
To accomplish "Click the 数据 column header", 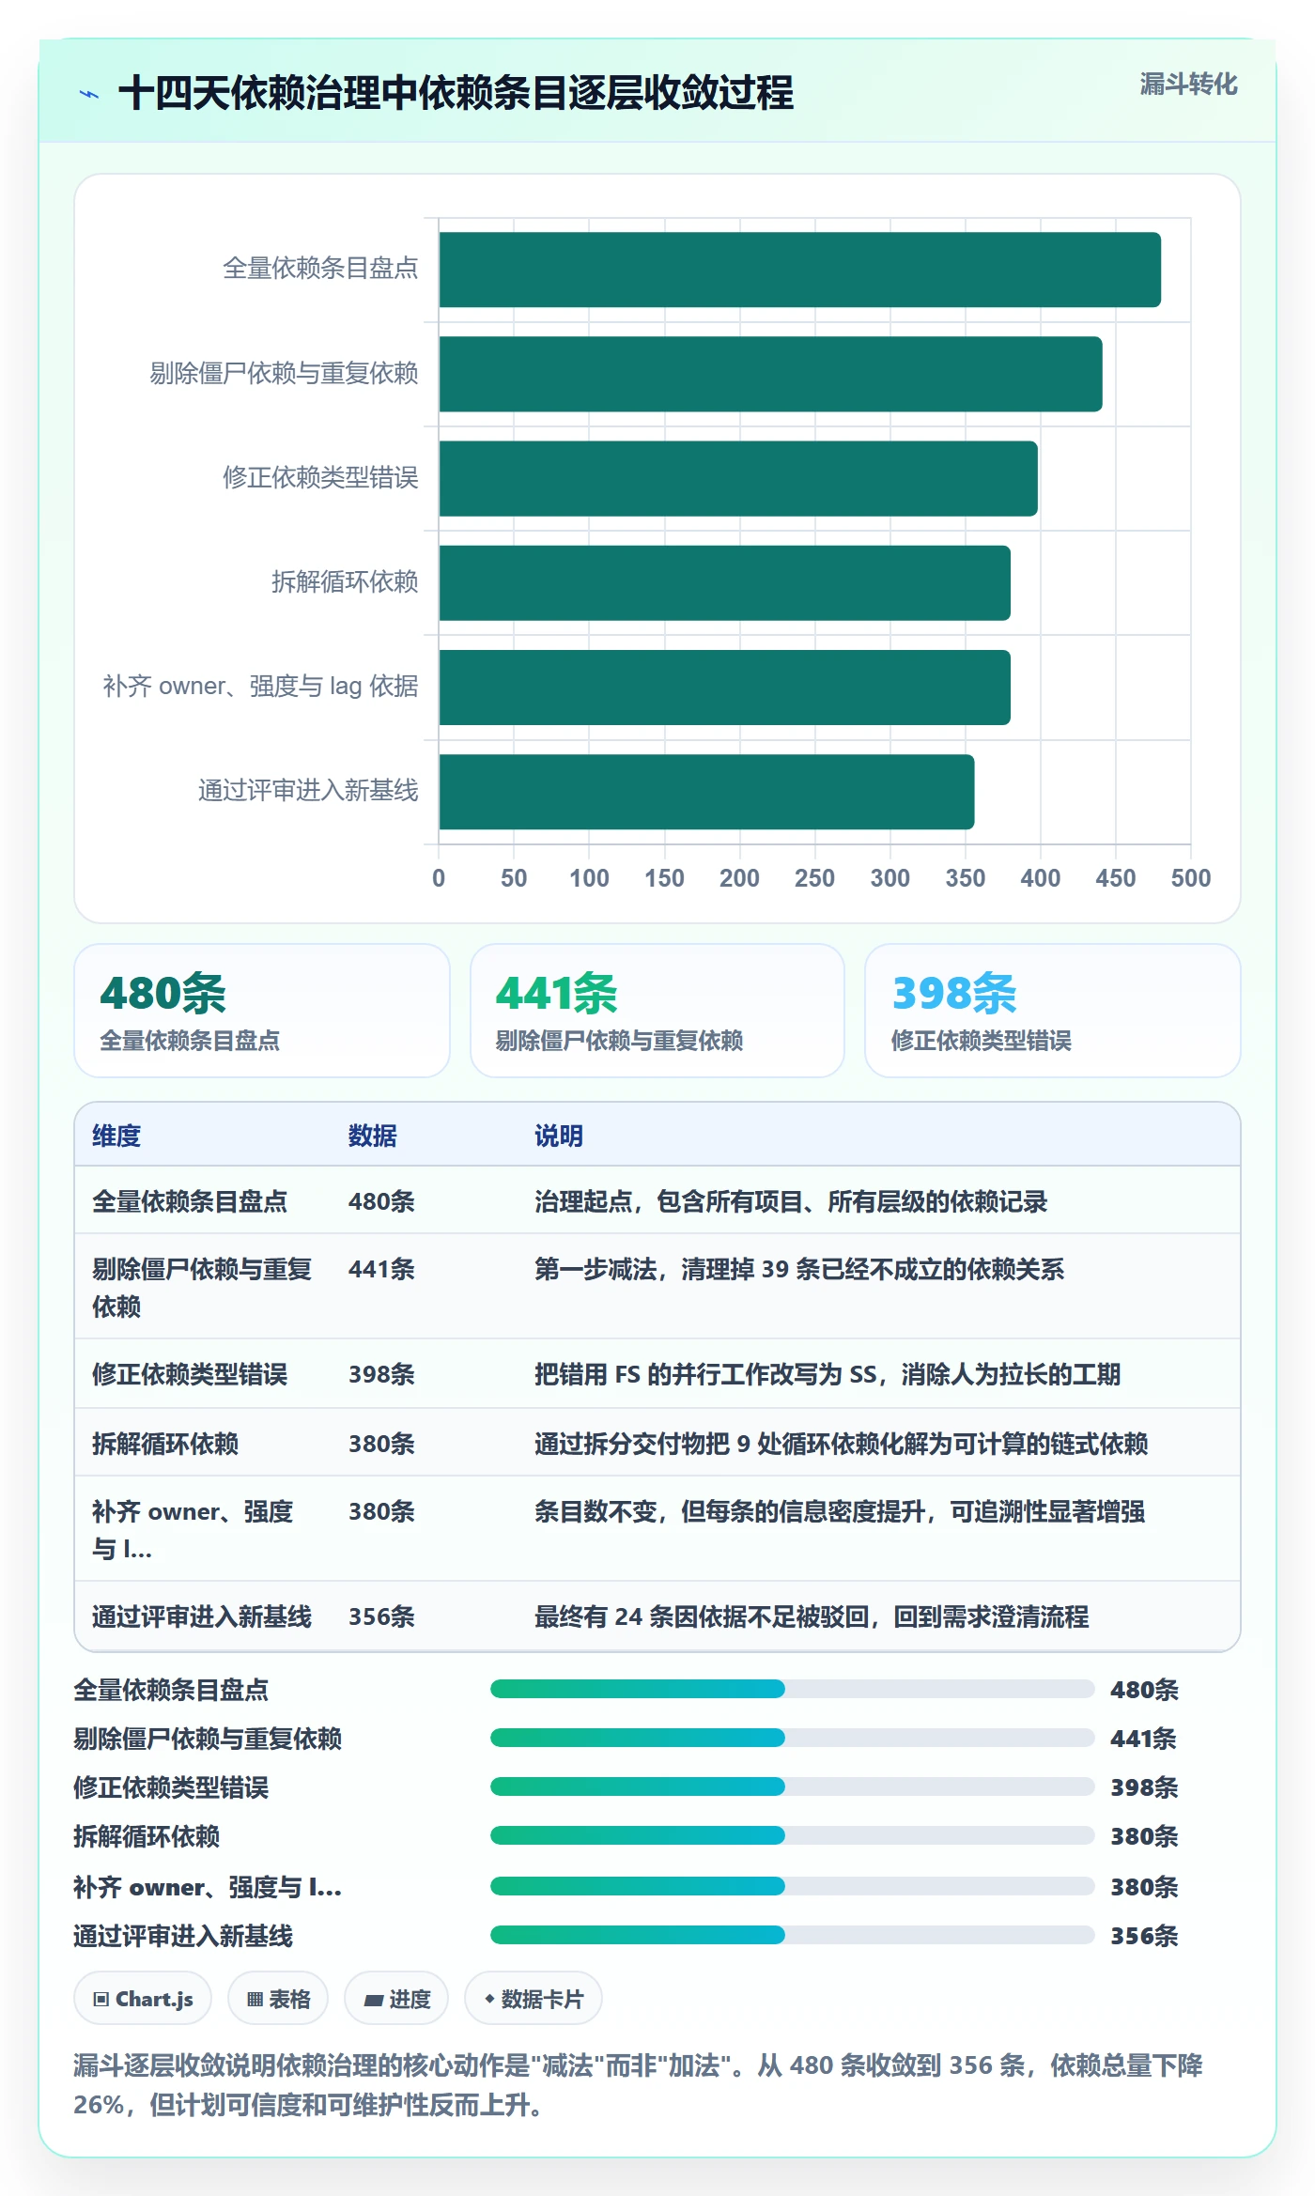I will click(x=373, y=1136).
